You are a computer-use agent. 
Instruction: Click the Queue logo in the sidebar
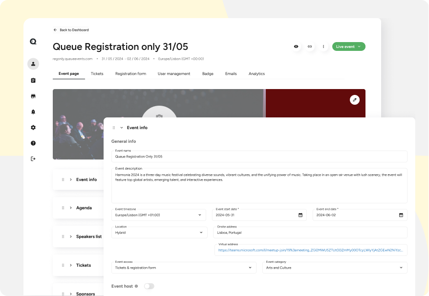point(33,42)
